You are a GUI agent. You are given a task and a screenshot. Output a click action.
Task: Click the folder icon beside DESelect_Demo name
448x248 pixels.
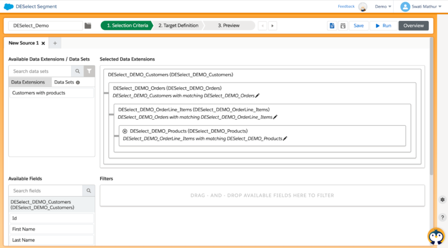[x=88, y=26]
